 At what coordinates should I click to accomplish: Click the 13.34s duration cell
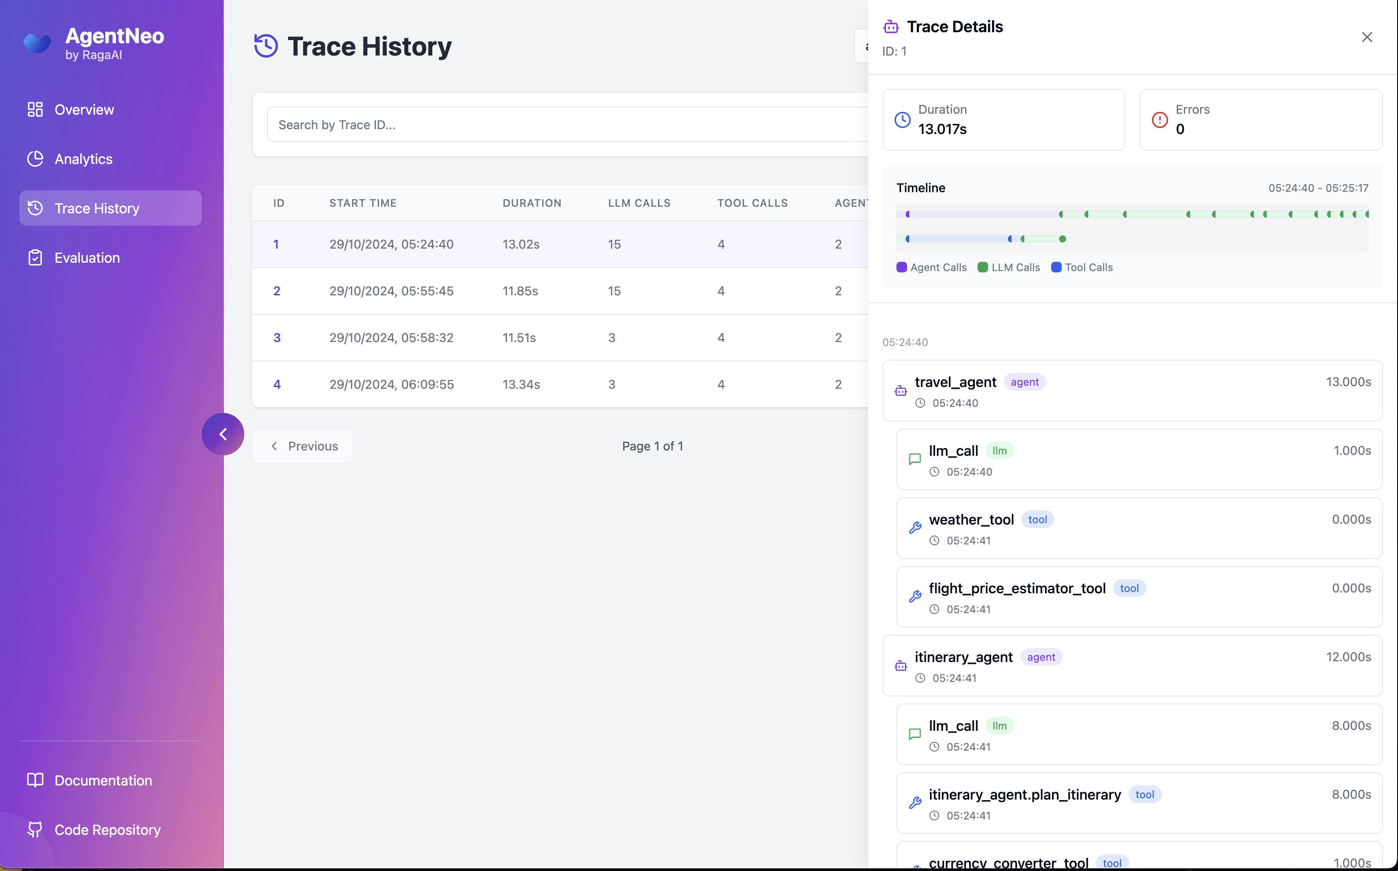(521, 384)
